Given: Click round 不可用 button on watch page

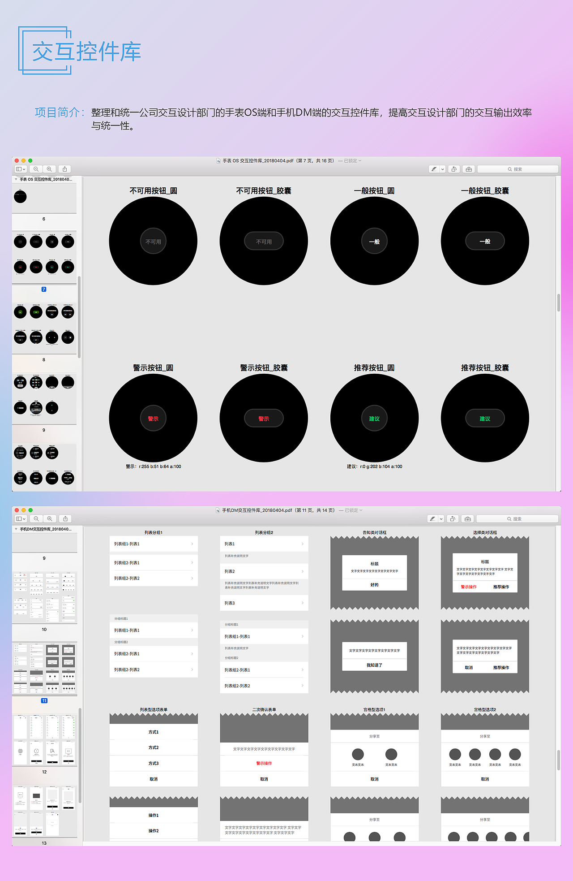Looking at the screenshot, I should (x=153, y=241).
